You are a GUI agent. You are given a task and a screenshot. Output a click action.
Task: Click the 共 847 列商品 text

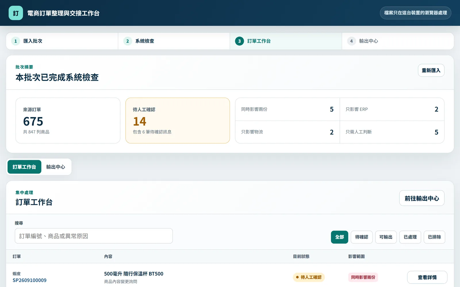[36, 132]
